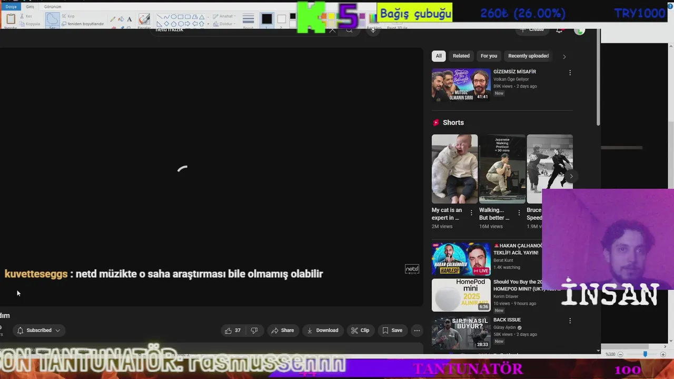Select the fill bucket tool in Paint
This screenshot has width=674, height=379.
(121, 19)
